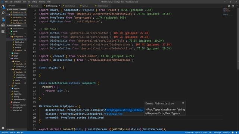Click the VS Code logo in title bar

point(2,2)
